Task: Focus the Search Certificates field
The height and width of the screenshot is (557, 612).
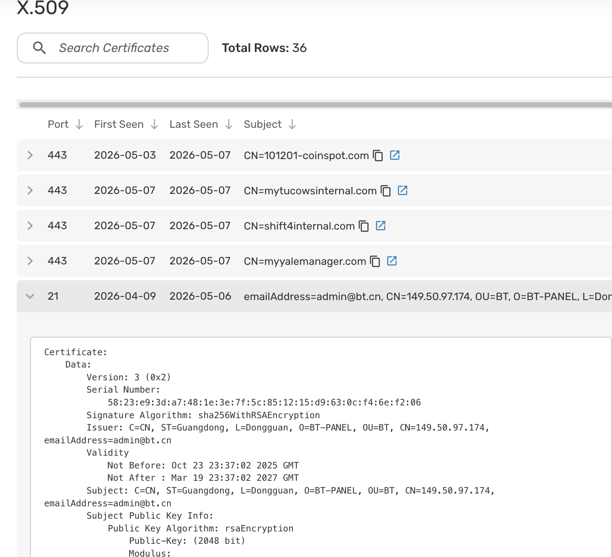Action: [112, 48]
